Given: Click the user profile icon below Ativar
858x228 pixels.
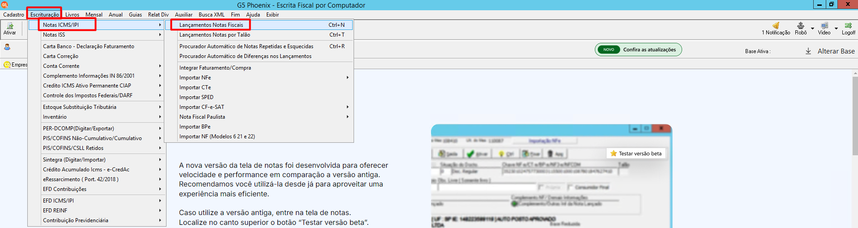Looking at the screenshot, I should [x=7, y=47].
